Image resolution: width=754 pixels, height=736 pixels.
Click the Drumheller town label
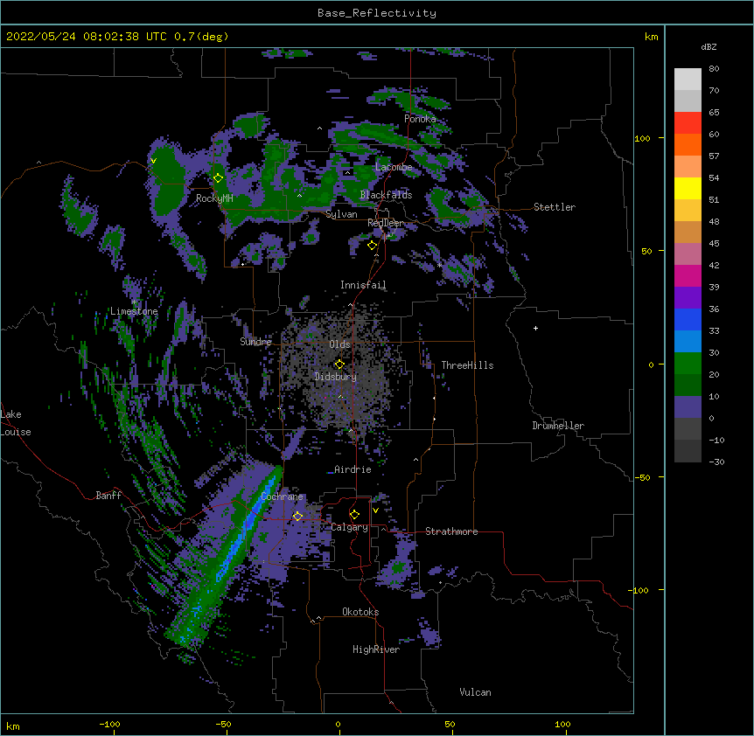click(558, 426)
